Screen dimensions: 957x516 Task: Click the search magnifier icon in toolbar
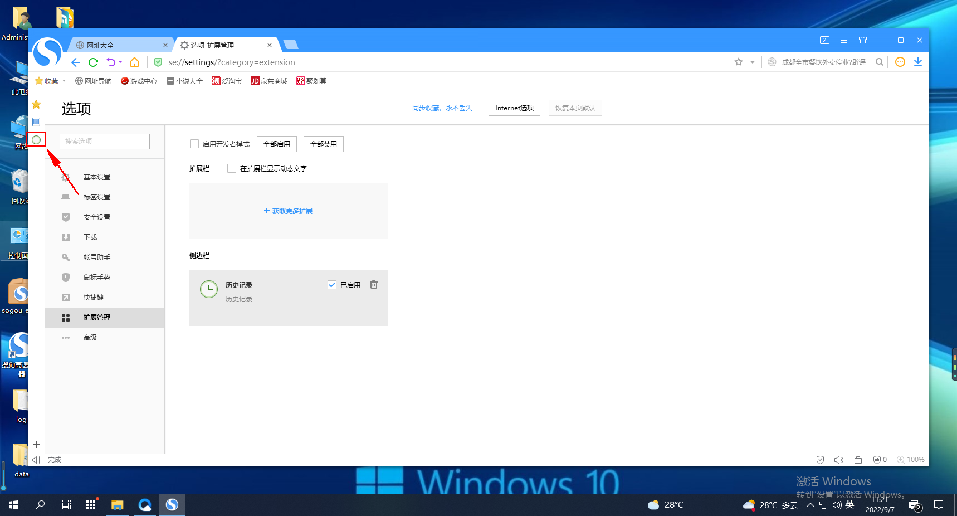pyautogui.click(x=880, y=62)
